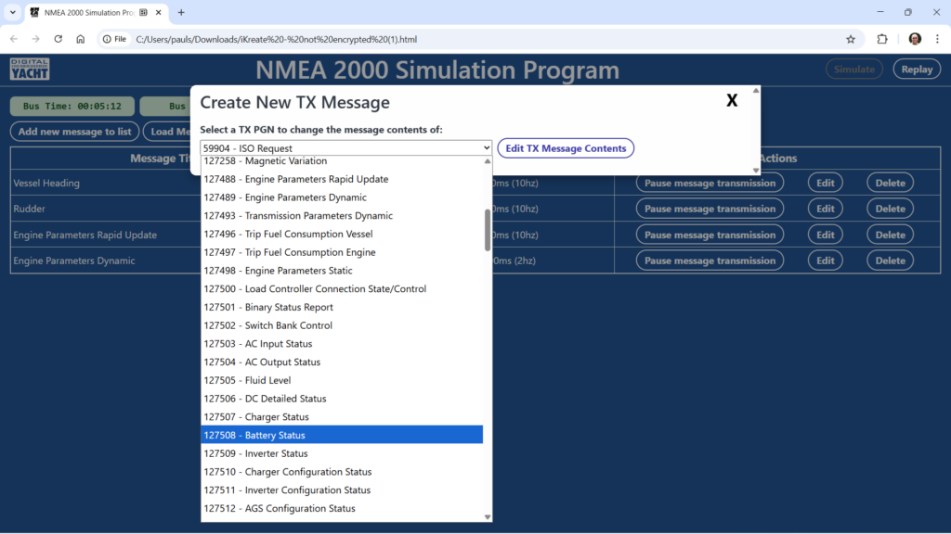This screenshot has height=534, width=951.
Task: Delete the Rudder message row
Action: [x=890, y=209]
